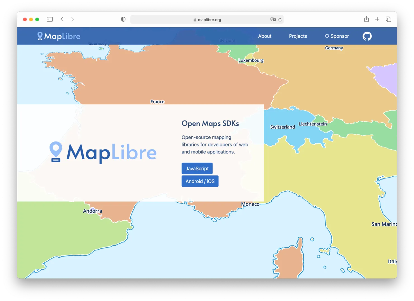Click the shield privacy icon in the toolbar
This screenshot has height=301, width=414.
(x=123, y=19)
